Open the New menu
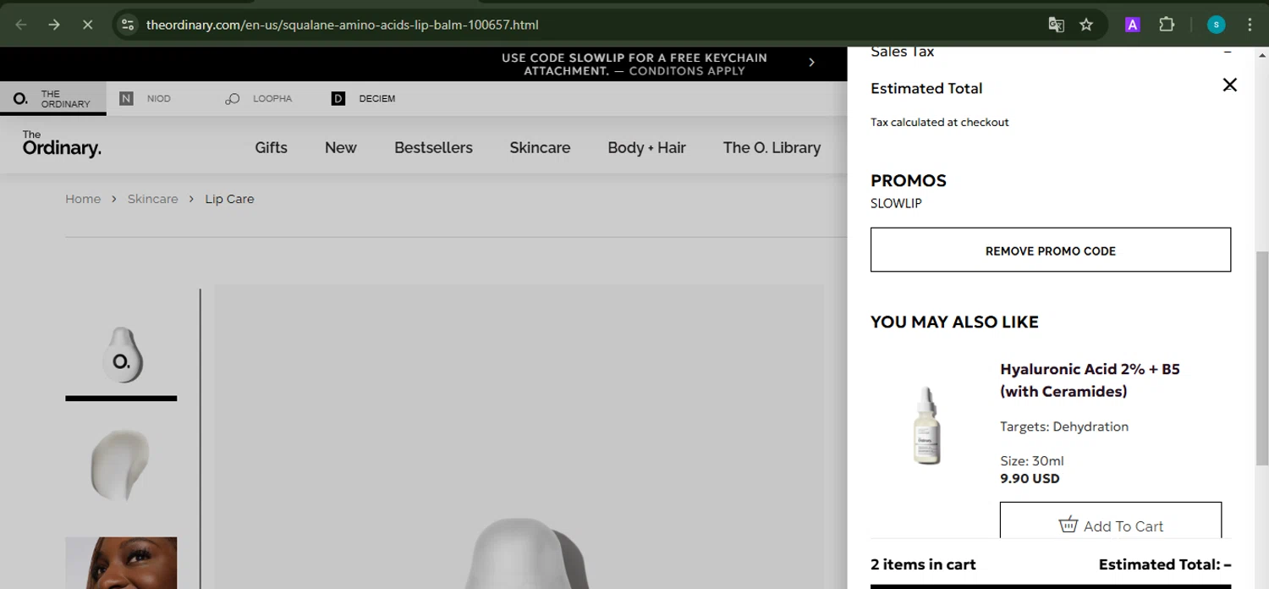Screen dimensions: 1269x589 [x=341, y=147]
